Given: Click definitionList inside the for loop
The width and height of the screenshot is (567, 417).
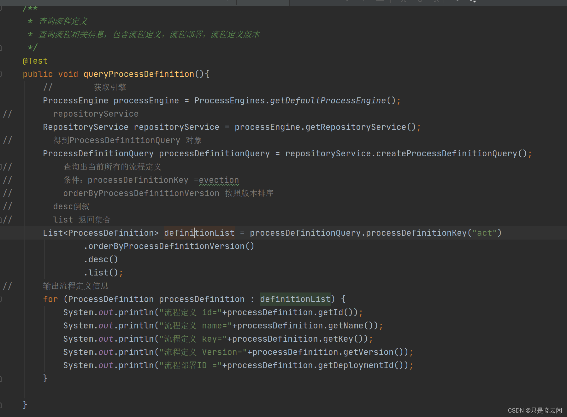Looking at the screenshot, I should [x=295, y=299].
